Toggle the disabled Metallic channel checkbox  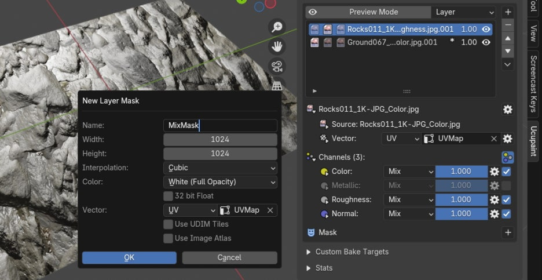[507, 186]
